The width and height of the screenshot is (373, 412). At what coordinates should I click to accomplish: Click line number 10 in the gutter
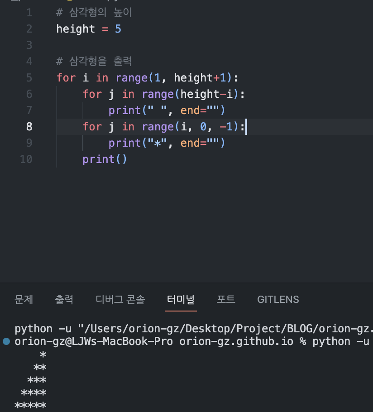click(26, 159)
